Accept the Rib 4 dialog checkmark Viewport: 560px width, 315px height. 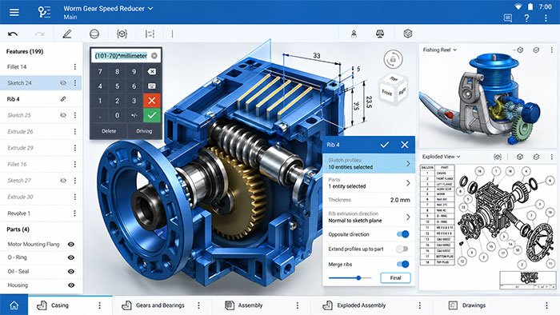click(384, 145)
